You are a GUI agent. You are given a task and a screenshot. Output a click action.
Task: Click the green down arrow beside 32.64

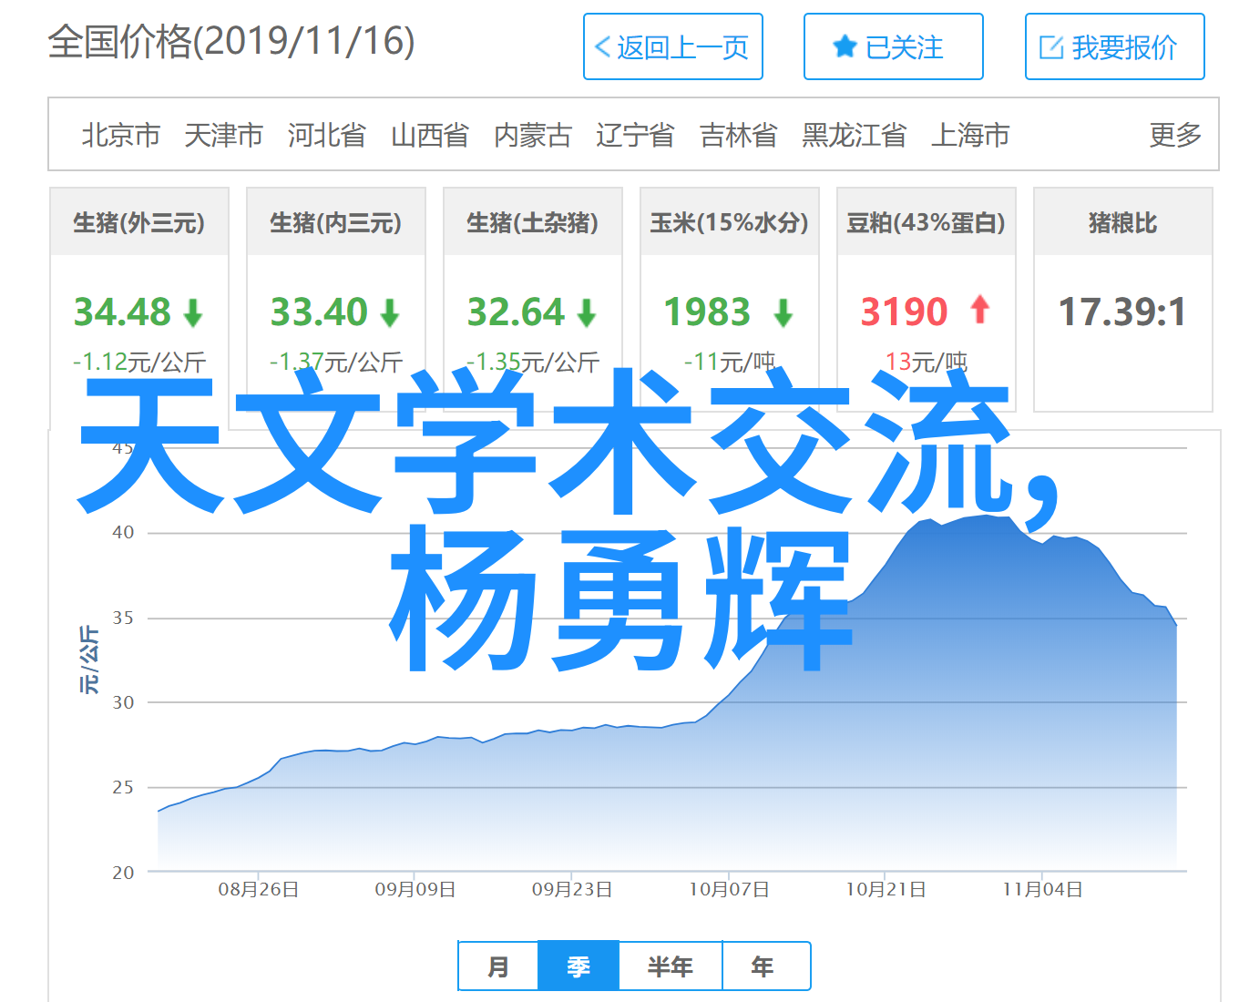[587, 313]
